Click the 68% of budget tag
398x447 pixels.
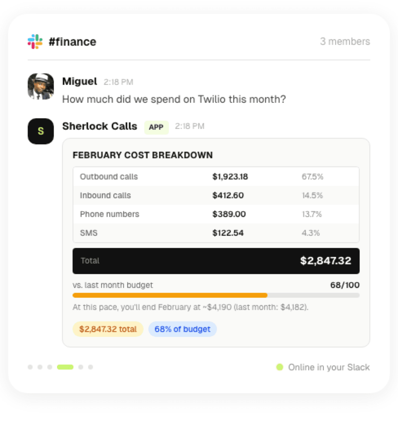[x=182, y=329]
